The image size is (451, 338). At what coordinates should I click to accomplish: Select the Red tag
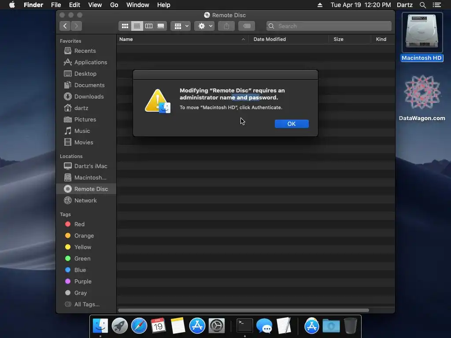(x=86, y=224)
